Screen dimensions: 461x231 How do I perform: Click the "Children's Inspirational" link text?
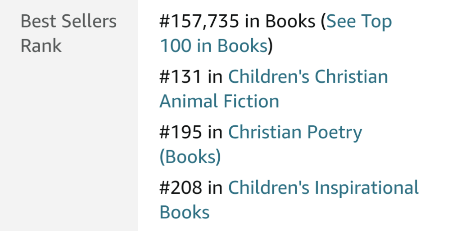(323, 188)
